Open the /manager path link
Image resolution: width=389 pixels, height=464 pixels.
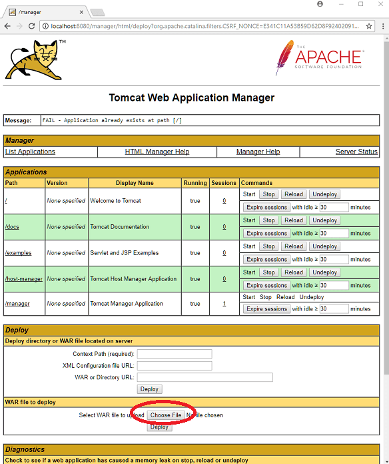pos(17,304)
